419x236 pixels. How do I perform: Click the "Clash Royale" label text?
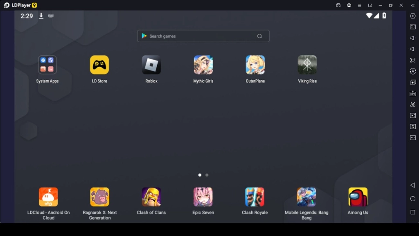[x=255, y=213]
